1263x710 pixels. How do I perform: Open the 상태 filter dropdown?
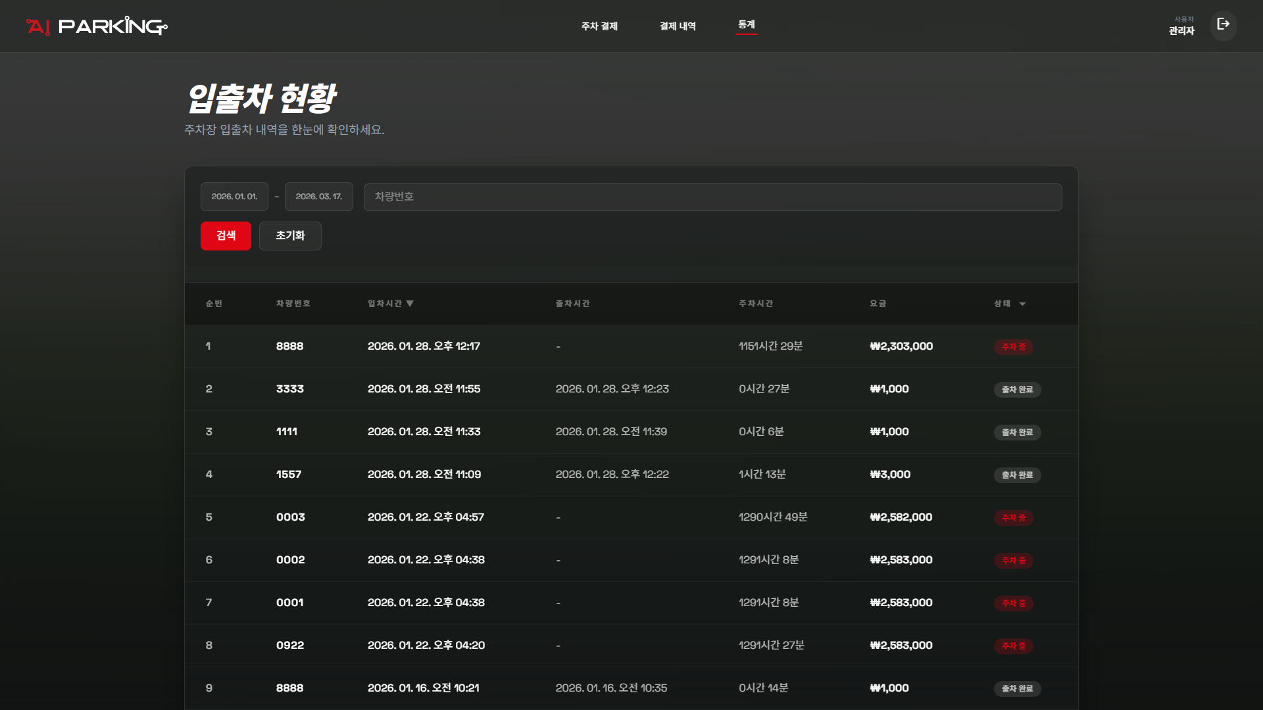[x=1022, y=304]
